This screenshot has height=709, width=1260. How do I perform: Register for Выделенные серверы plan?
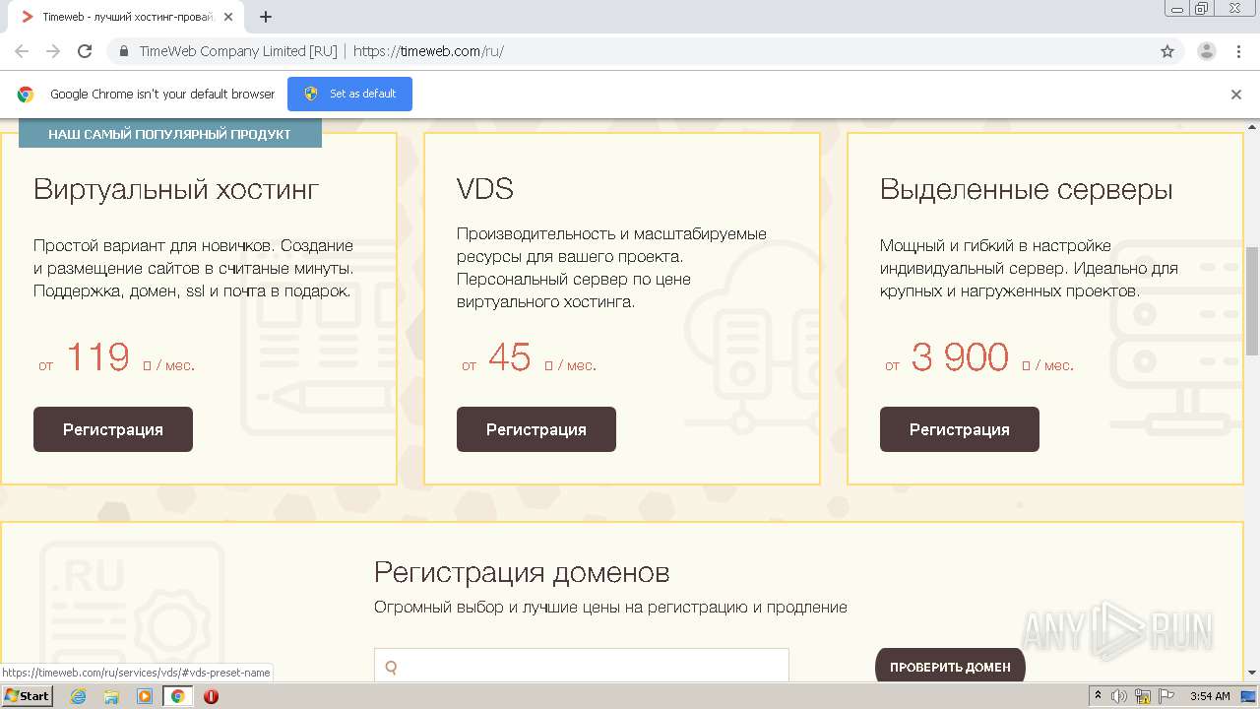pyautogui.click(x=960, y=429)
